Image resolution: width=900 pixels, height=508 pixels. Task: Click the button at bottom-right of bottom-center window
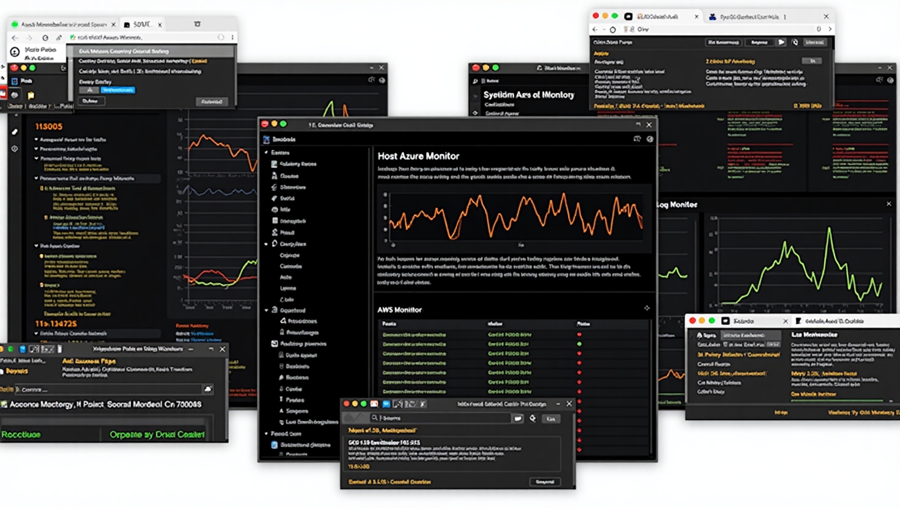coord(545,482)
